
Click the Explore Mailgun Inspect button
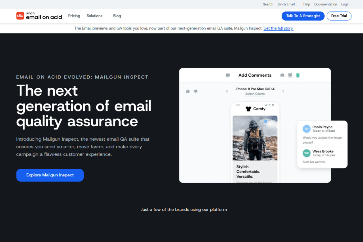coord(50,175)
